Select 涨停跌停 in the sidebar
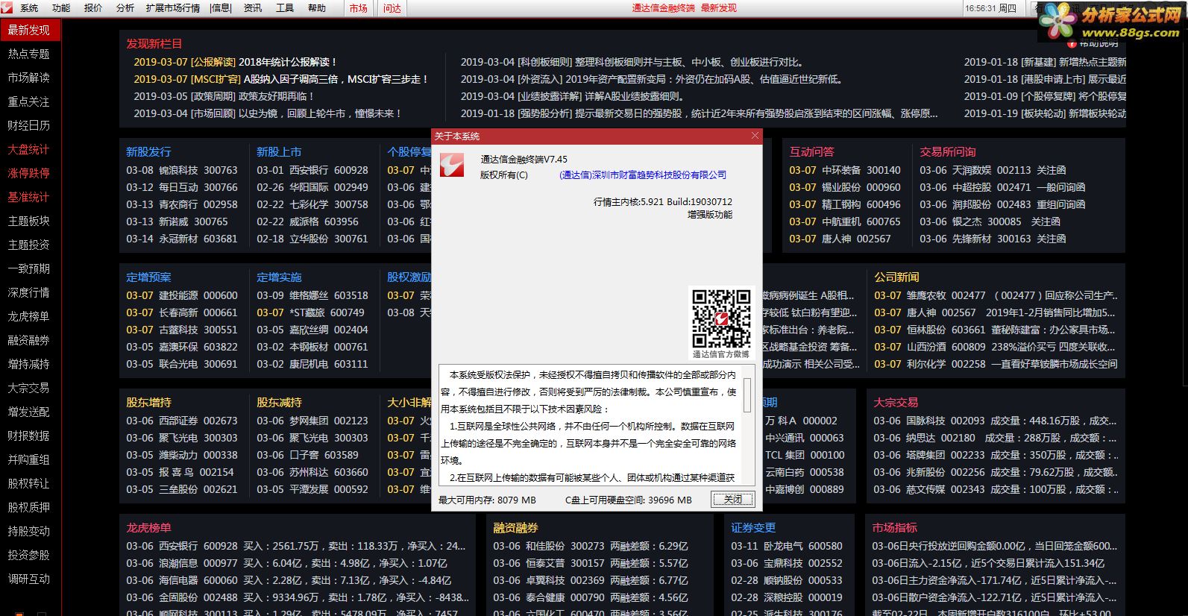This screenshot has width=1188, height=616. tap(29, 173)
